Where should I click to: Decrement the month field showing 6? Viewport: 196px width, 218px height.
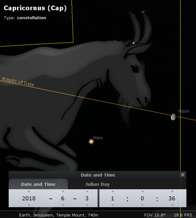63,205
